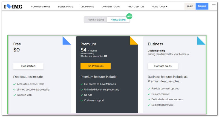Image resolution: width=219 pixels, height=117 pixels.
Task: Click 'Limited document processing' feature
Action: coord(33,90)
